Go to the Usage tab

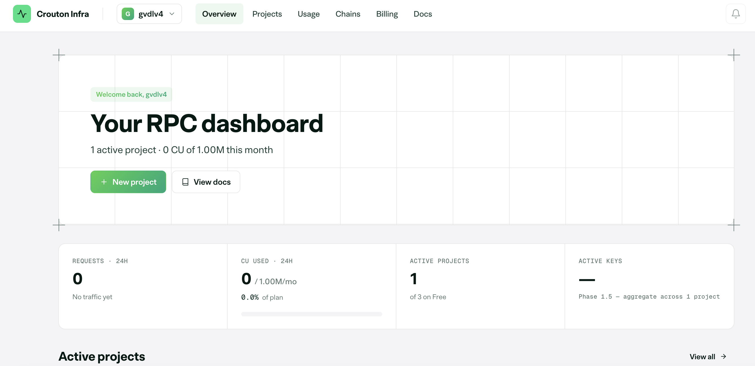(309, 14)
